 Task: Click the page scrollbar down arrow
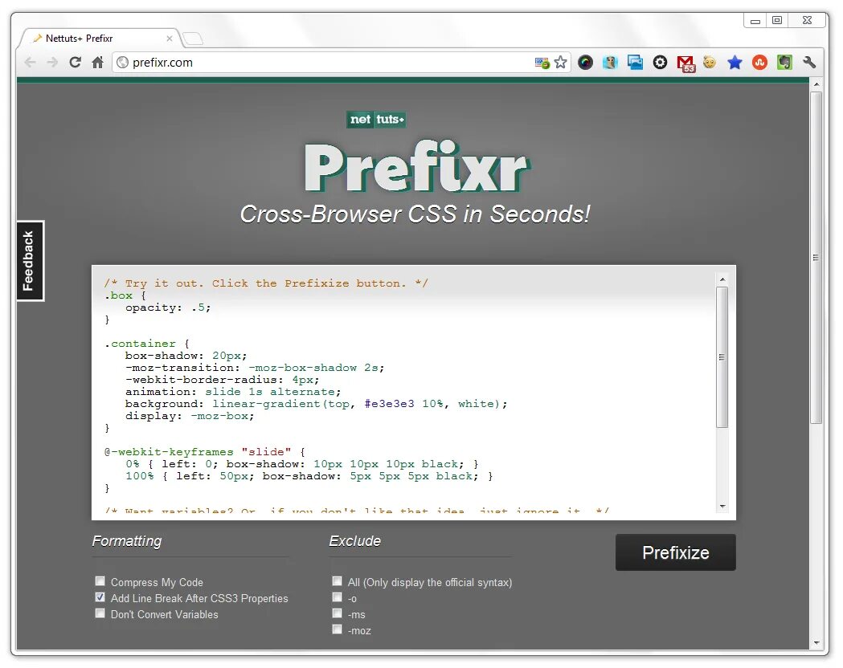[x=816, y=643]
